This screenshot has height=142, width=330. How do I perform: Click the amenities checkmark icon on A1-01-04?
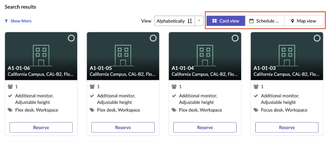click(x=173, y=96)
